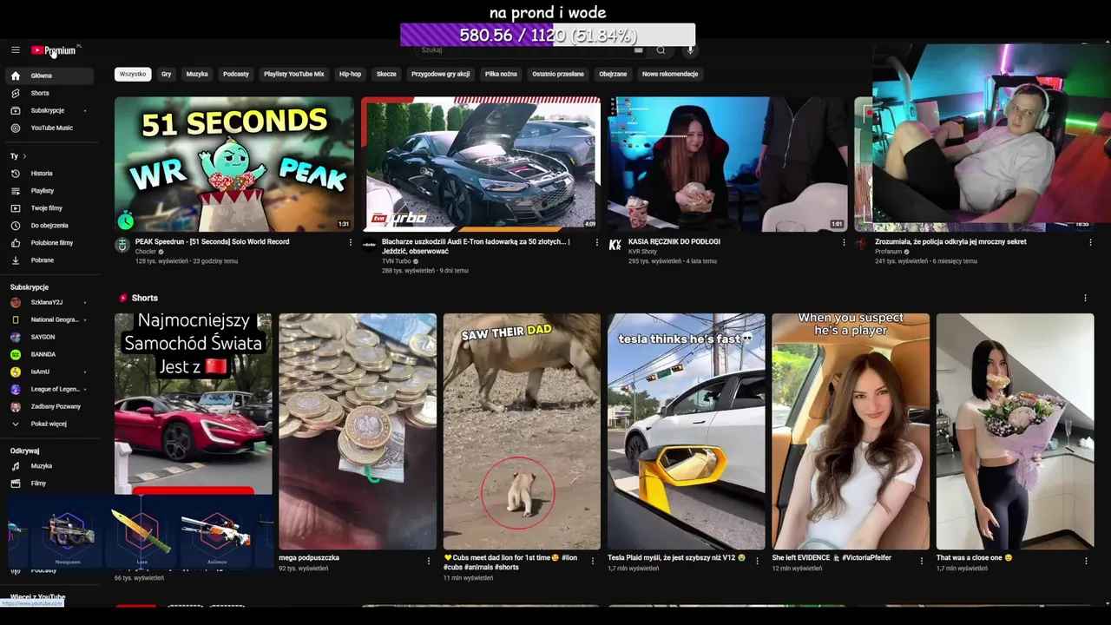Open Filmy under Odkrywaj
Viewport: 1111px width, 625px height.
tap(50, 484)
